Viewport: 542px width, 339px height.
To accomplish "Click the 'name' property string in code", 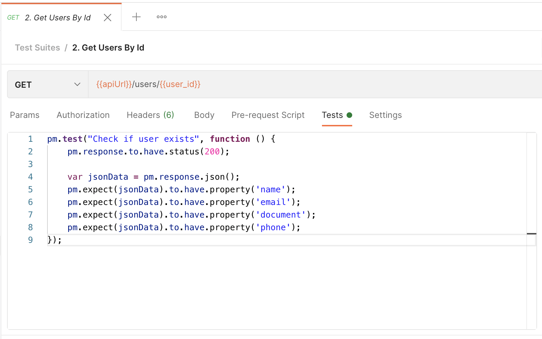I will [271, 190].
